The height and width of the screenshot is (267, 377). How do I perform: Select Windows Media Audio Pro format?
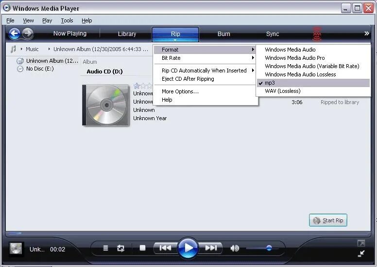coord(313,58)
